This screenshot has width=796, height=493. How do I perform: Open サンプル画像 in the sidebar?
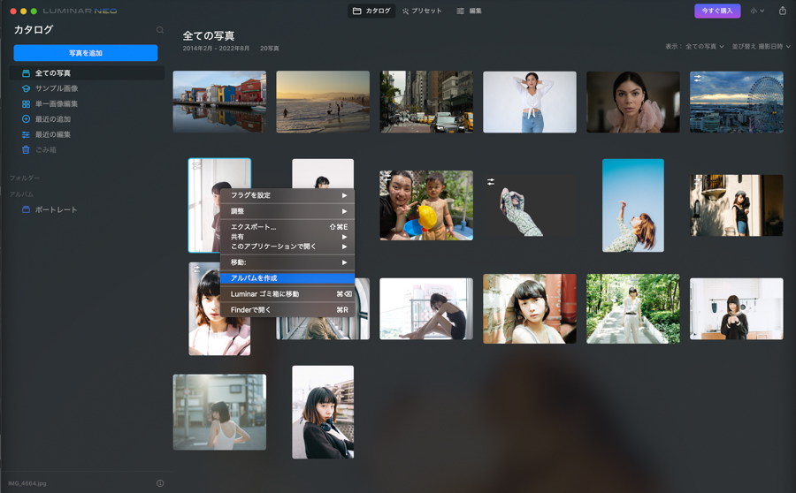click(56, 88)
